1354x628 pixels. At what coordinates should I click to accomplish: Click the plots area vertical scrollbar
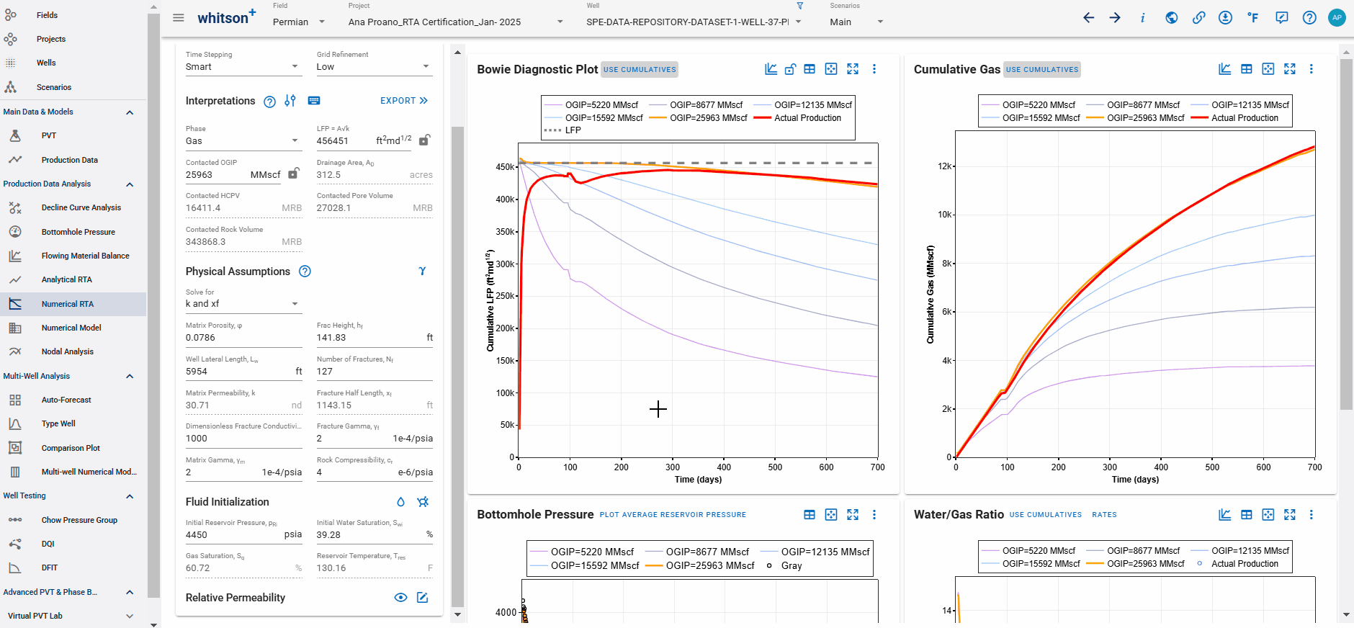pyautogui.click(x=1346, y=234)
